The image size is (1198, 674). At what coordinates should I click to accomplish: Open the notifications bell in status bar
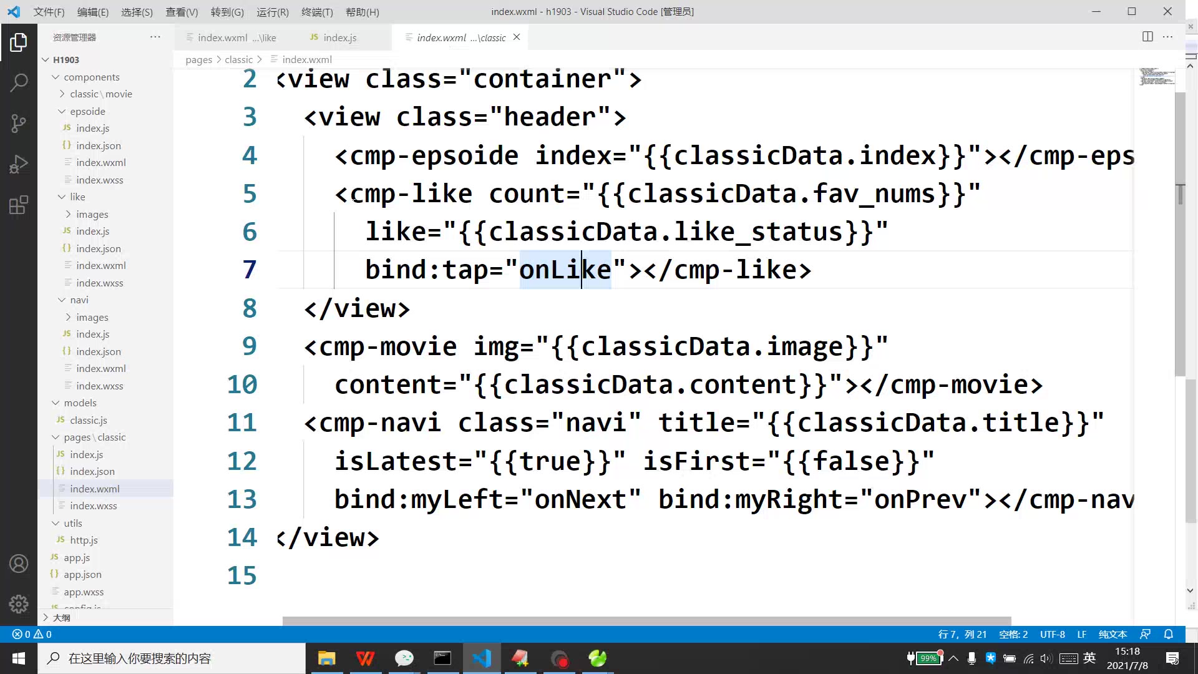[x=1169, y=634]
